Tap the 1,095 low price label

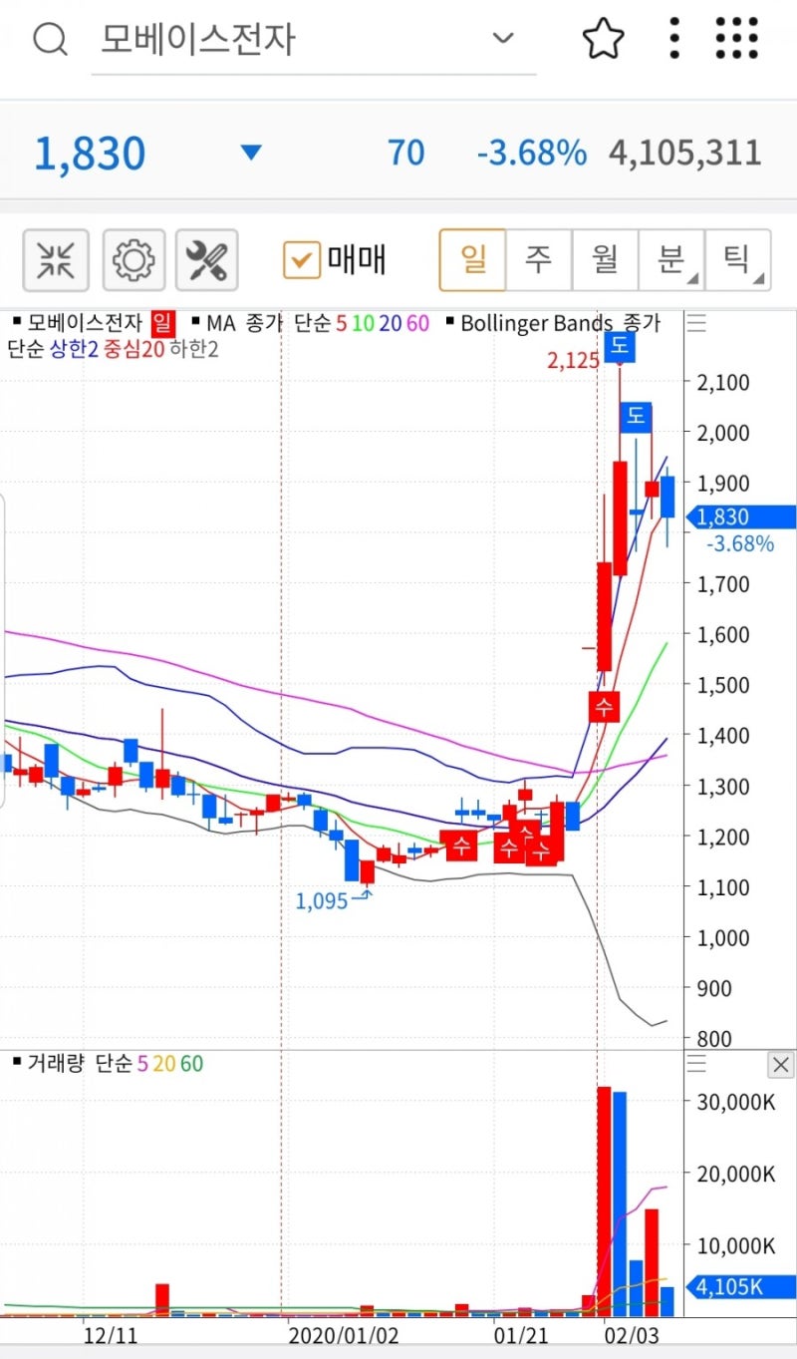tap(322, 901)
